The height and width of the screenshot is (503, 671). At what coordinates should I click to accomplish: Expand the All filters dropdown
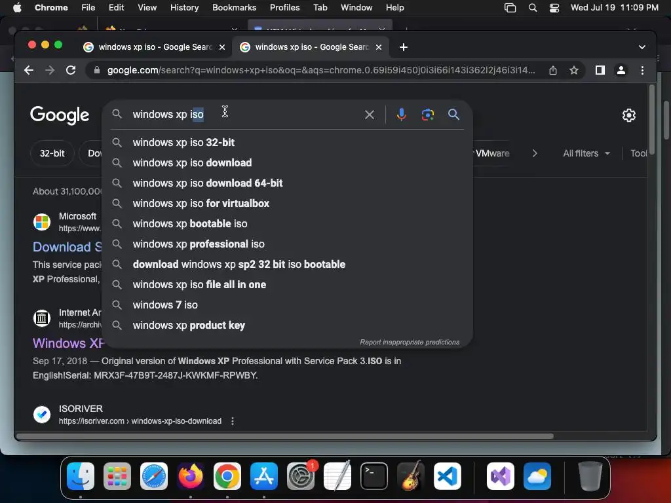[x=586, y=153]
